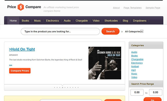The height and width of the screenshot is (101, 167).
Task: Click the Hold On Tight title link
Action: click(22, 49)
